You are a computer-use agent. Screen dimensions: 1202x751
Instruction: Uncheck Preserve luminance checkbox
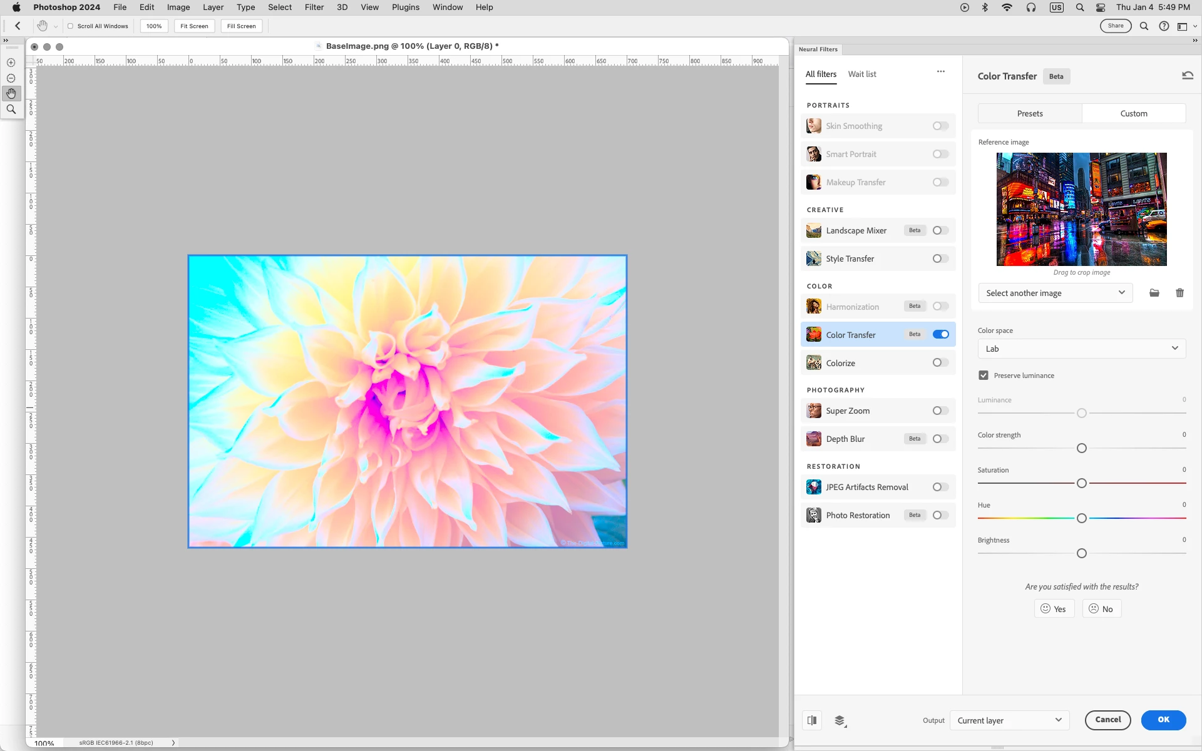point(984,375)
